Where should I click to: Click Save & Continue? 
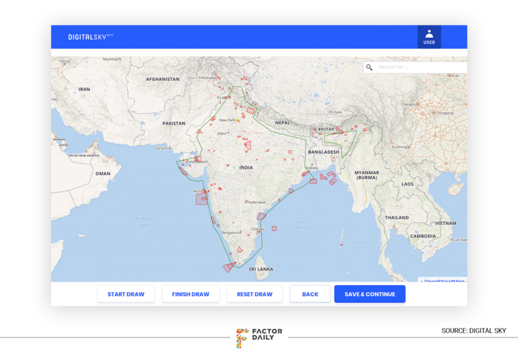(370, 294)
